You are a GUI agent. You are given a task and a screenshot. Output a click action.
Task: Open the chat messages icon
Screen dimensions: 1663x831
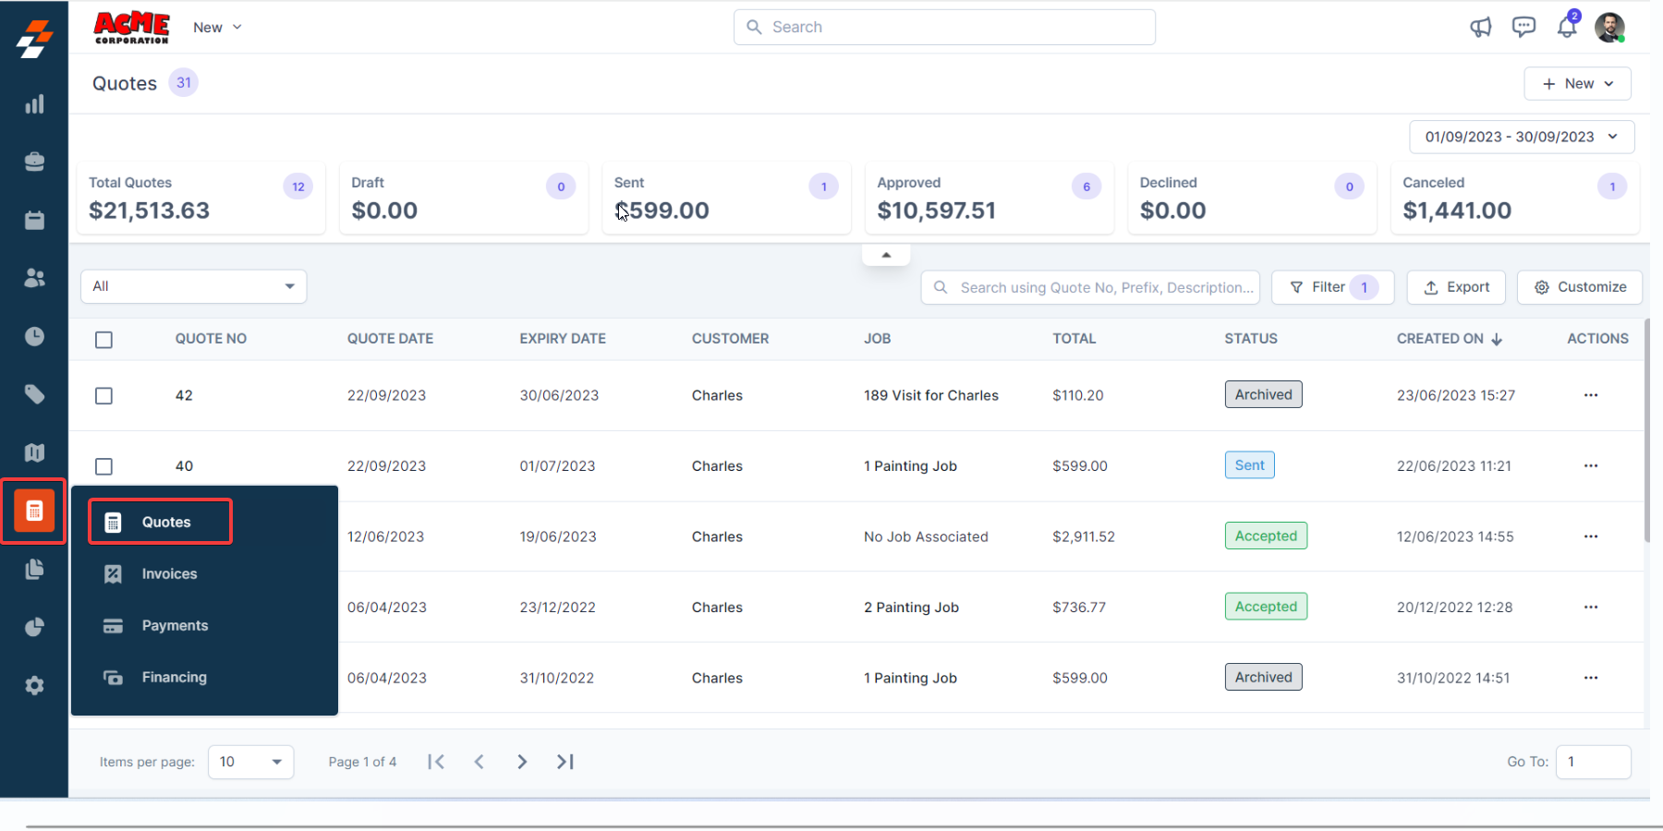pyautogui.click(x=1523, y=28)
